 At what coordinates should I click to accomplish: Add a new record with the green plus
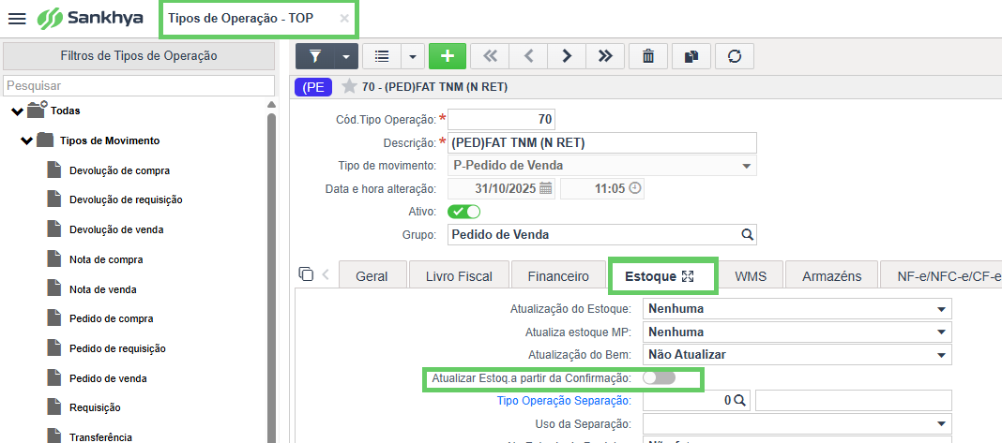click(x=448, y=56)
